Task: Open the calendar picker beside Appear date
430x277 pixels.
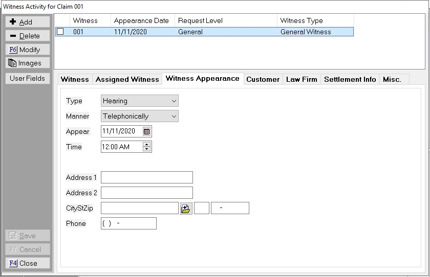Action: click(x=147, y=131)
